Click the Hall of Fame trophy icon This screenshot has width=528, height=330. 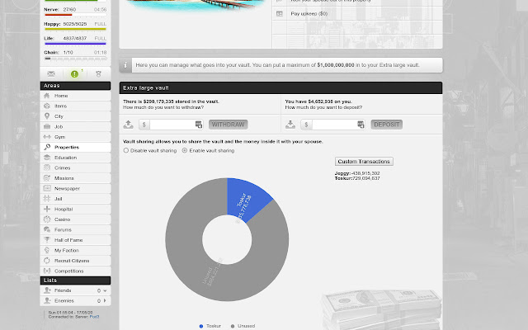tap(47, 240)
